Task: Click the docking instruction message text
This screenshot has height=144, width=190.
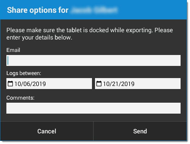Action: 90,34
